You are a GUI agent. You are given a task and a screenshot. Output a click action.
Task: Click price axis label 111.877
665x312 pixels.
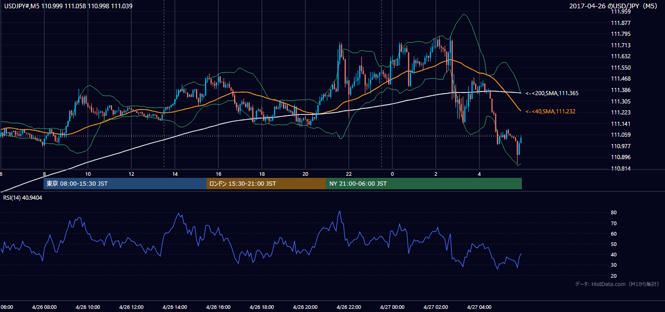pyautogui.click(x=620, y=23)
